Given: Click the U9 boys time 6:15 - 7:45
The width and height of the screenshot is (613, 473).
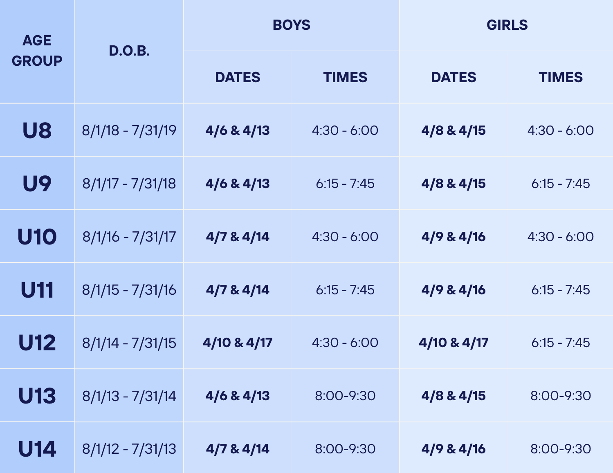Looking at the screenshot, I should 345,184.
